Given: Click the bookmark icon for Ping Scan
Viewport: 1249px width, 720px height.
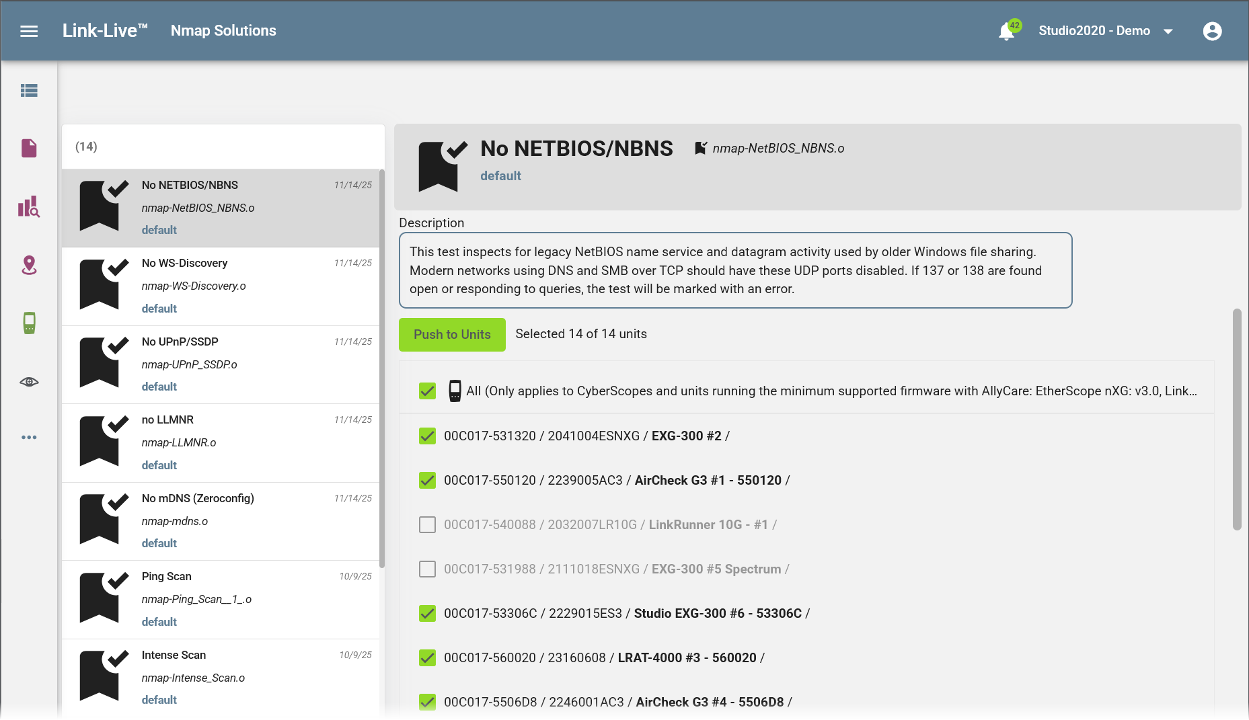Looking at the screenshot, I should click(x=104, y=598).
